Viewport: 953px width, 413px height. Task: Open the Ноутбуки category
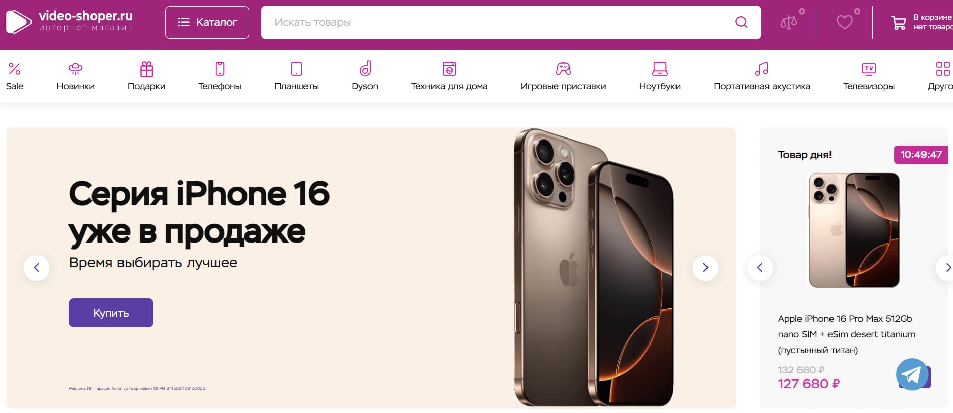pyautogui.click(x=660, y=76)
